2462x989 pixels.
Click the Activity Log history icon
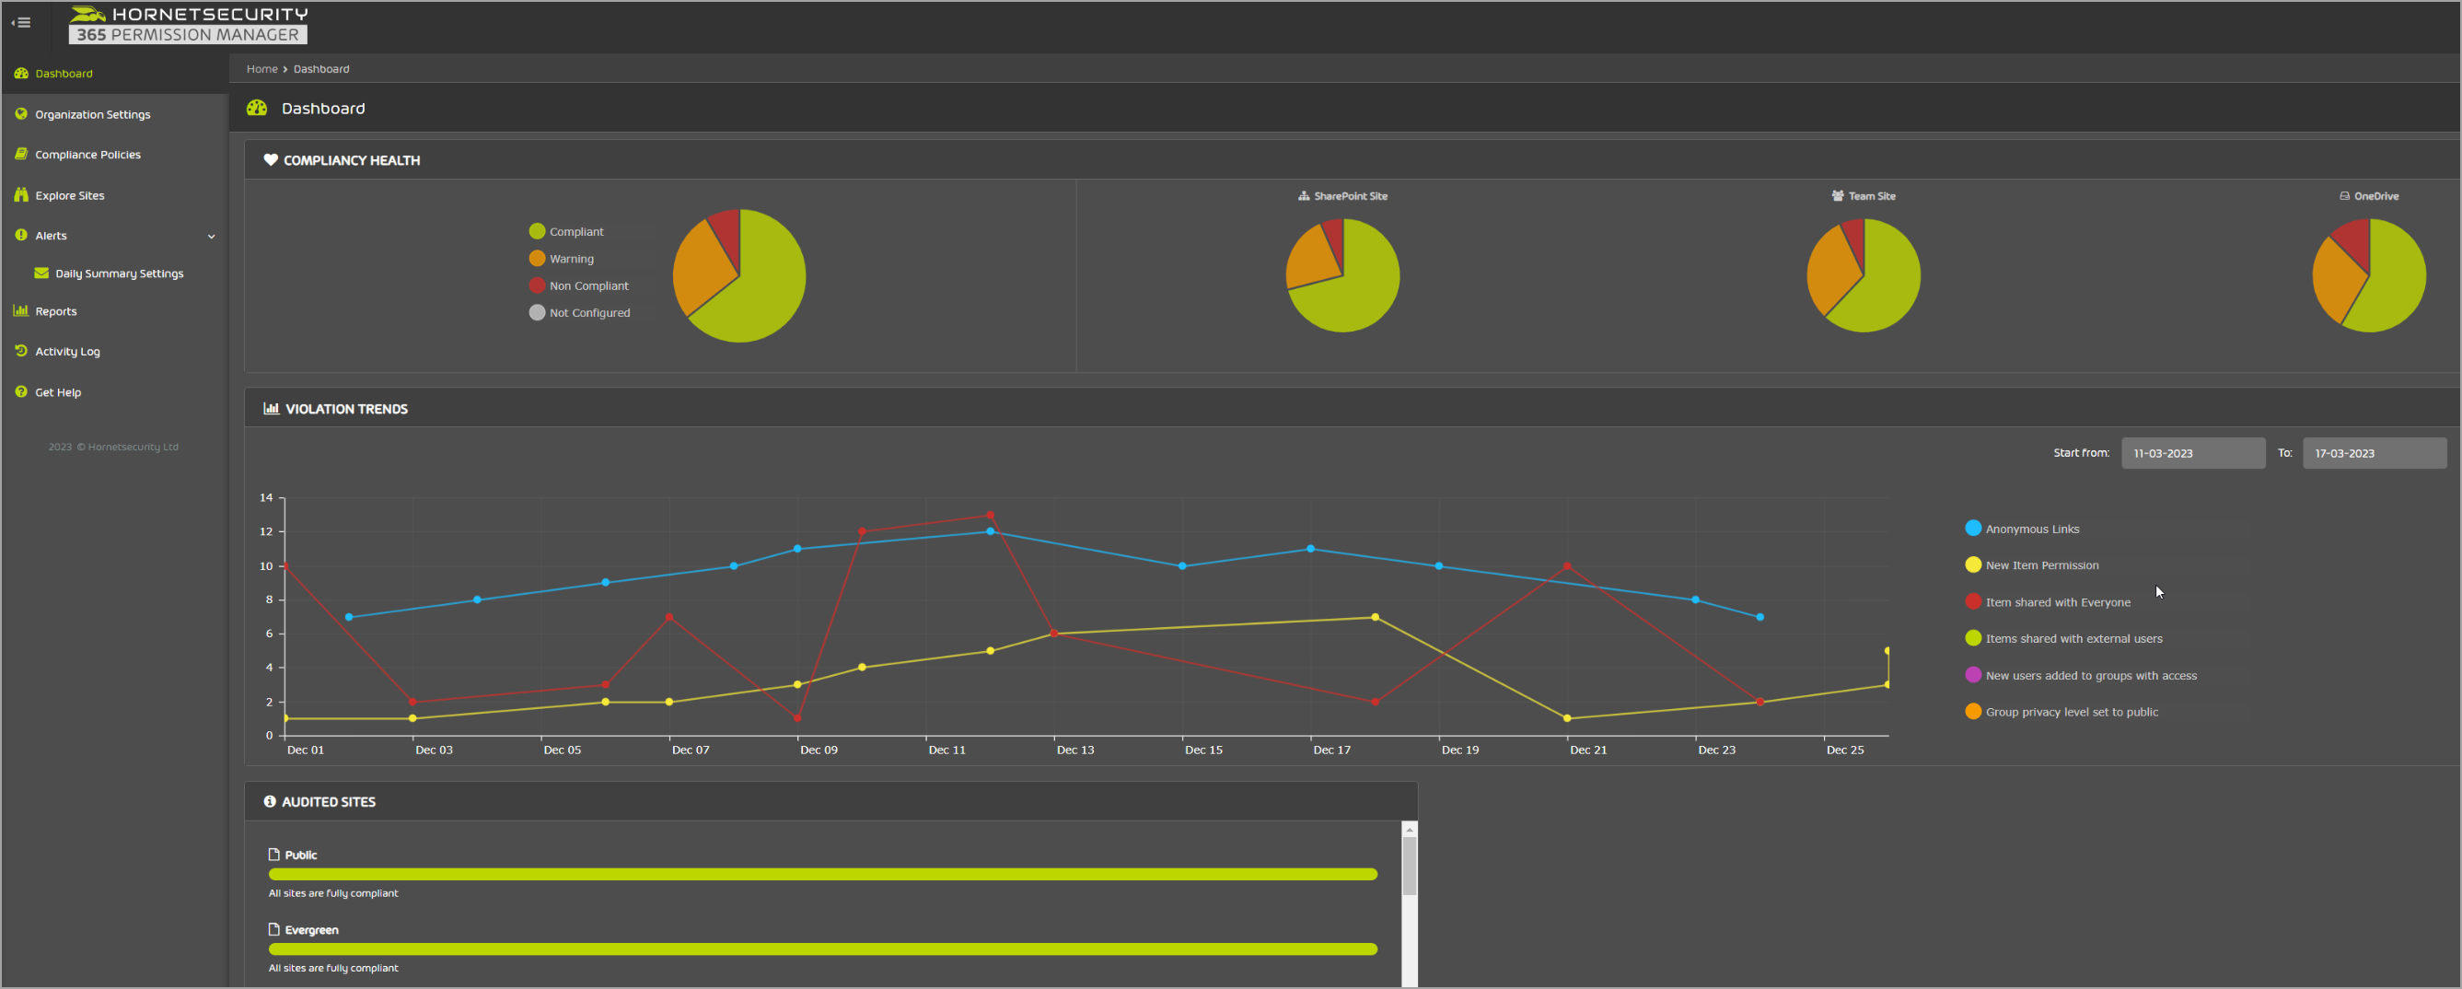pyautogui.click(x=21, y=351)
